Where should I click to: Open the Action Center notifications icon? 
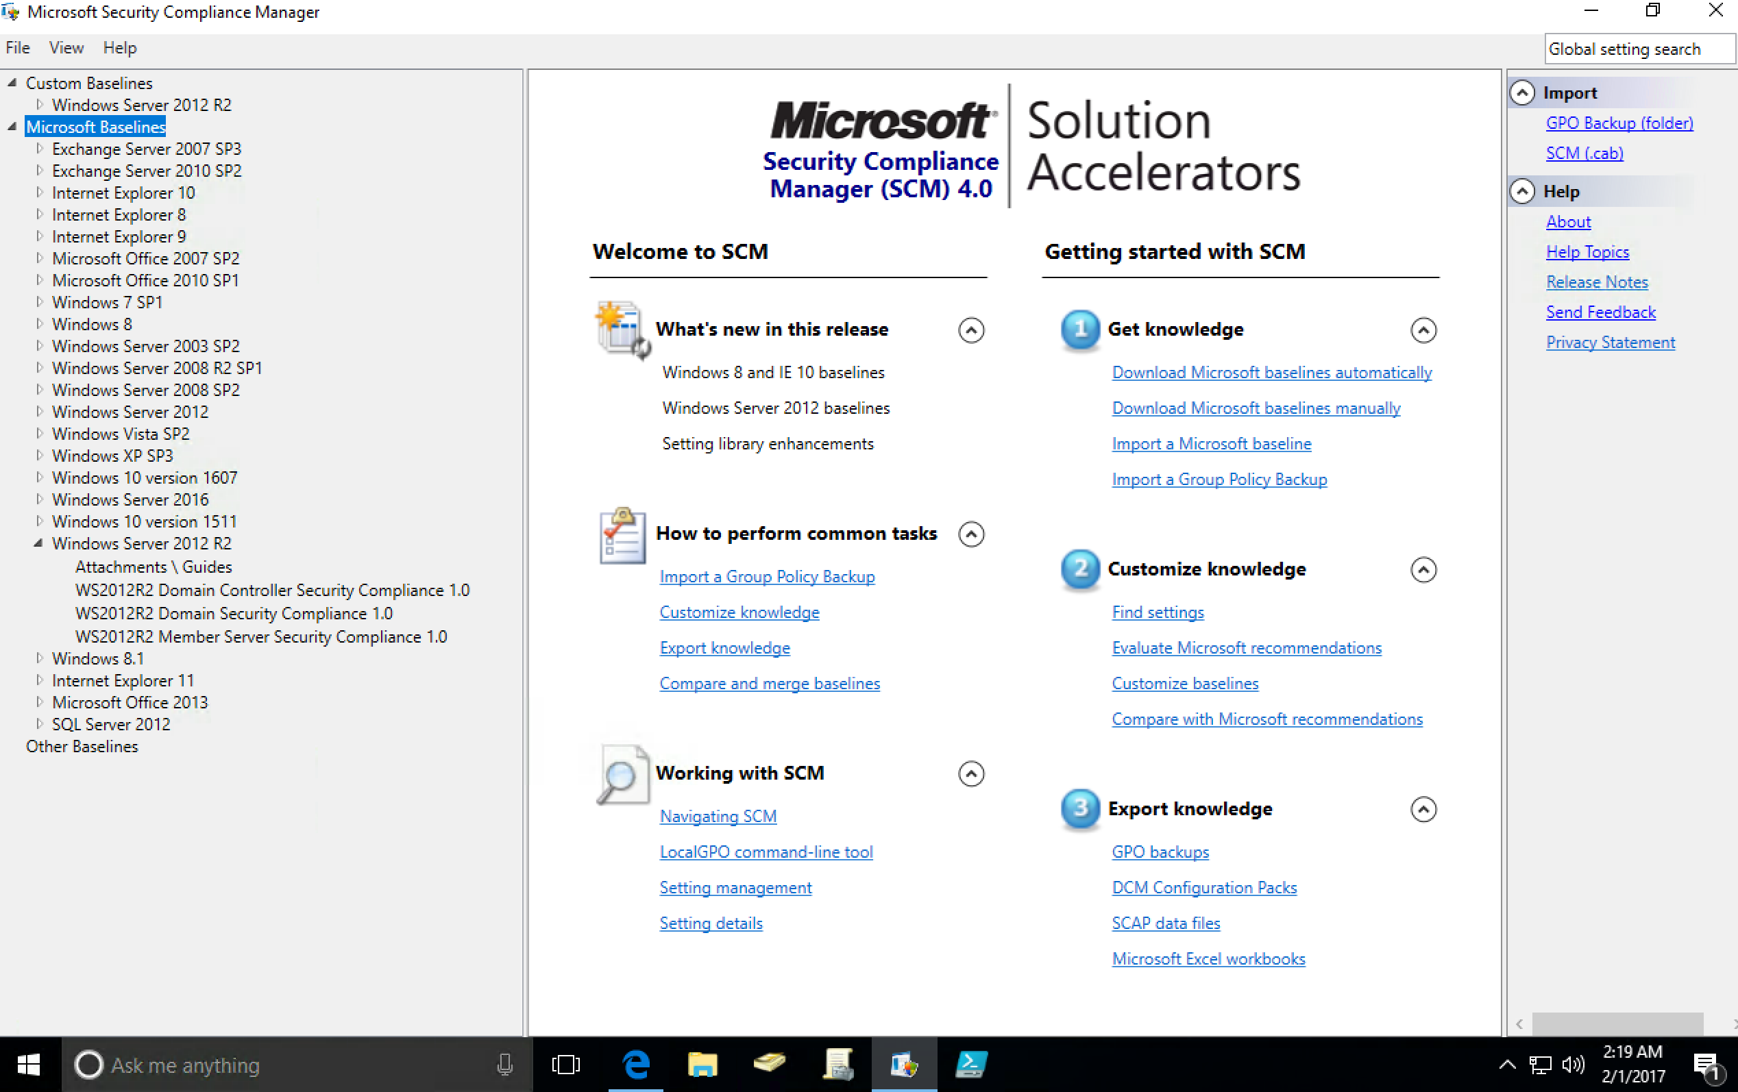pos(1708,1065)
